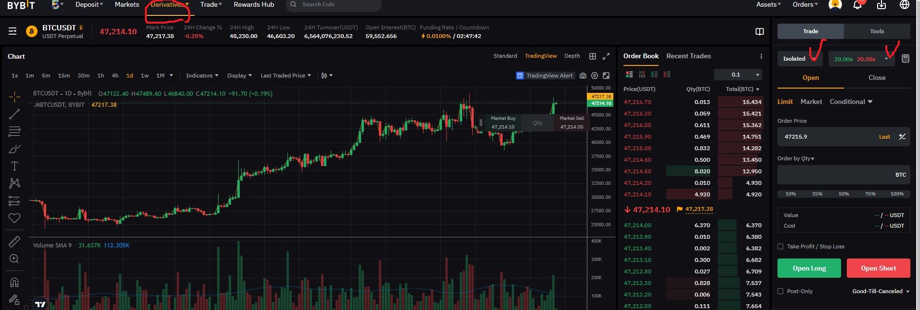Viewport: 920px width, 310px height.
Task: Open order book three-dot options menu
Action: (761, 56)
